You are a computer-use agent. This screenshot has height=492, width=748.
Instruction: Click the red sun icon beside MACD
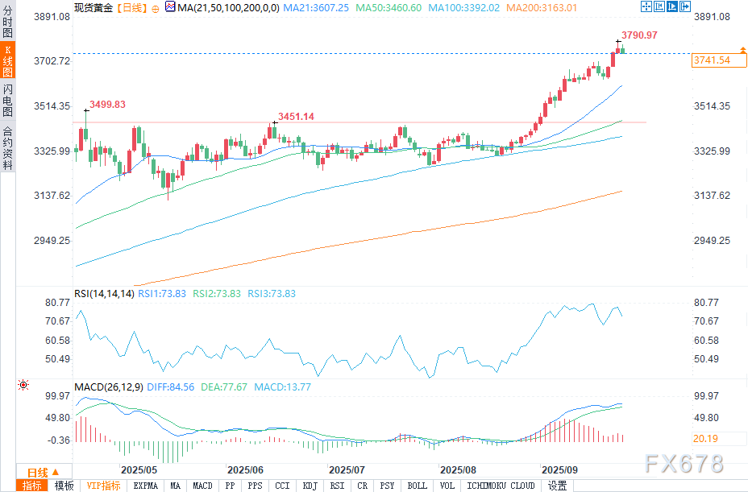click(x=23, y=386)
